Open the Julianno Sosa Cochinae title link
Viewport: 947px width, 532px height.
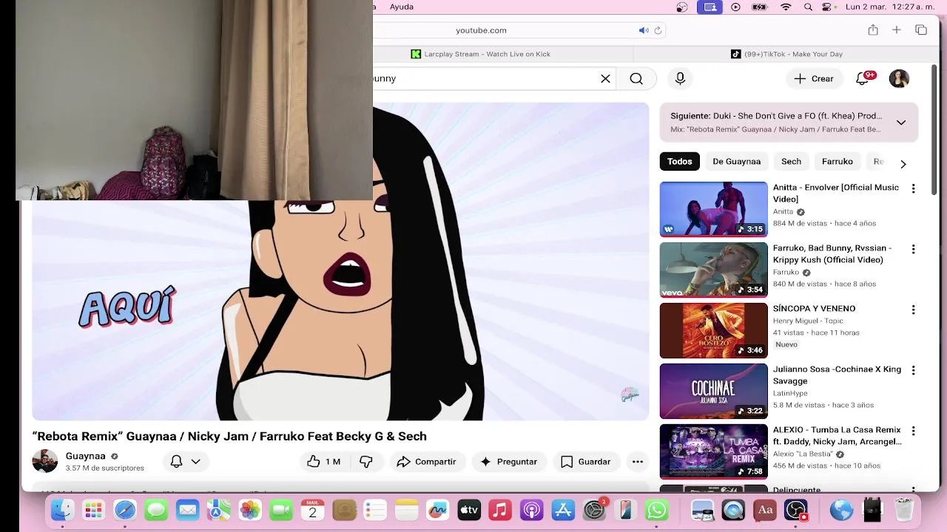pos(837,375)
